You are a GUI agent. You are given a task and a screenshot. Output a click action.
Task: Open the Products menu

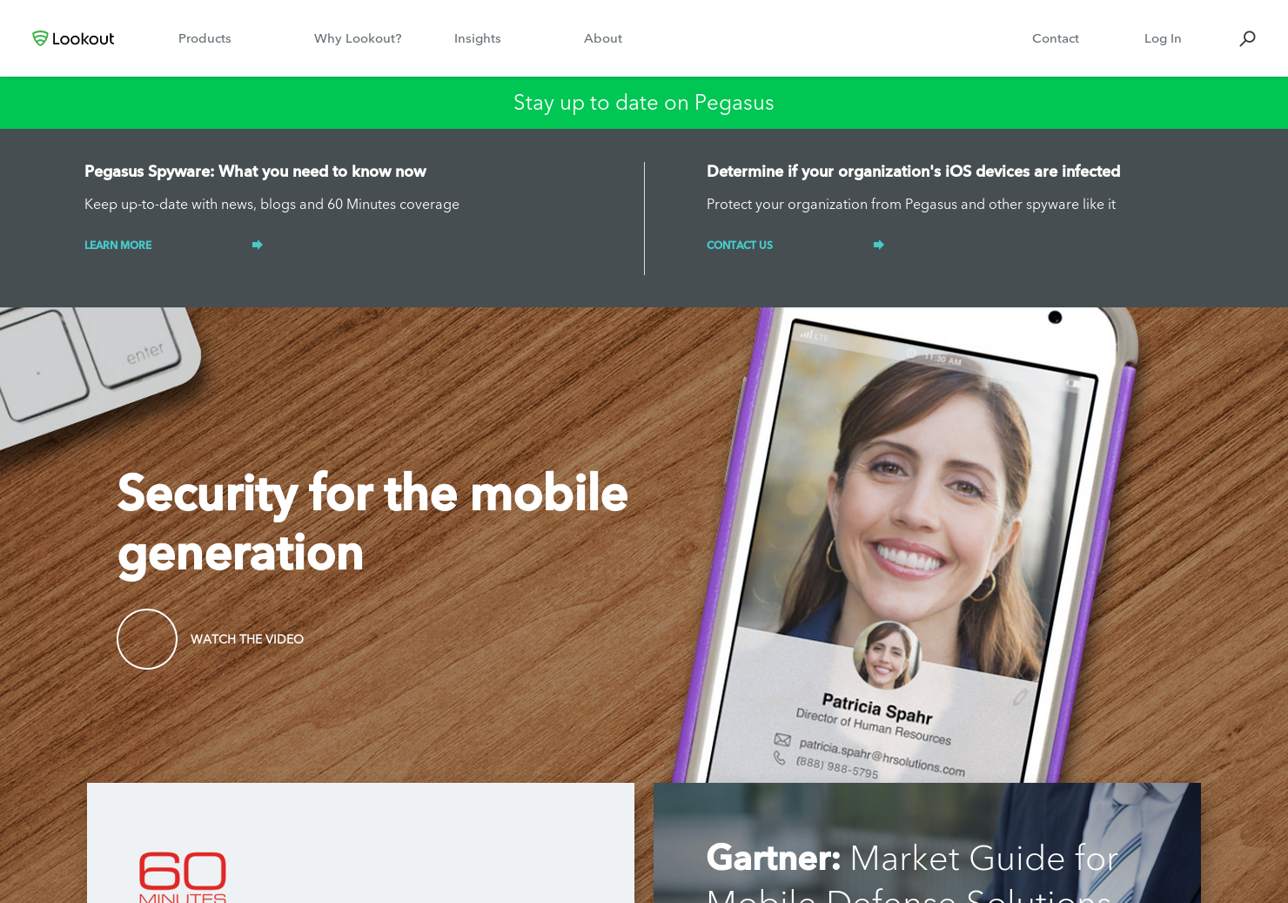coord(205,38)
